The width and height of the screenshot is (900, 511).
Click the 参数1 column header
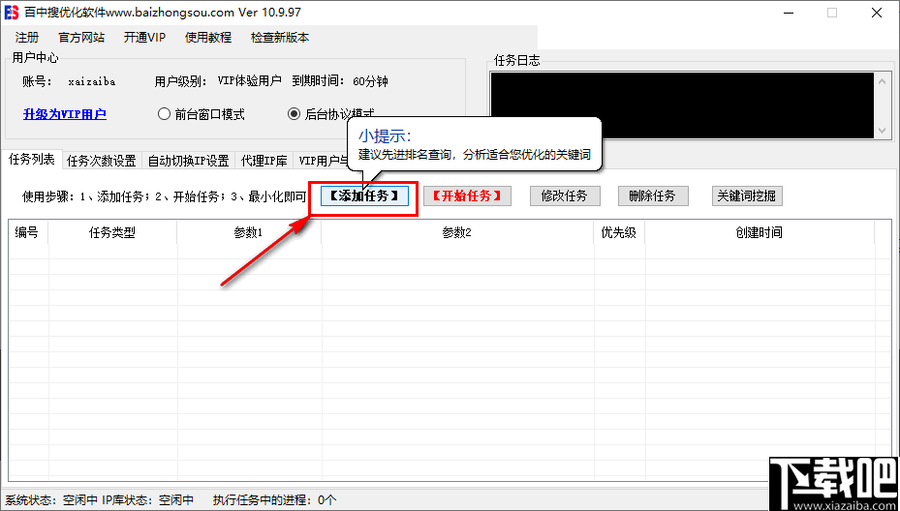[x=249, y=233]
